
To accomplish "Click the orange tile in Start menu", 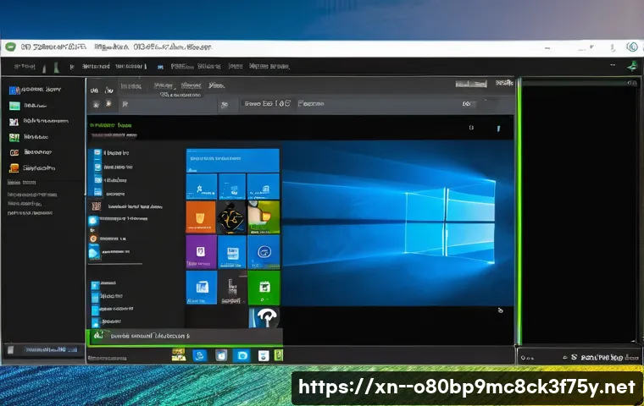I will (x=202, y=217).
